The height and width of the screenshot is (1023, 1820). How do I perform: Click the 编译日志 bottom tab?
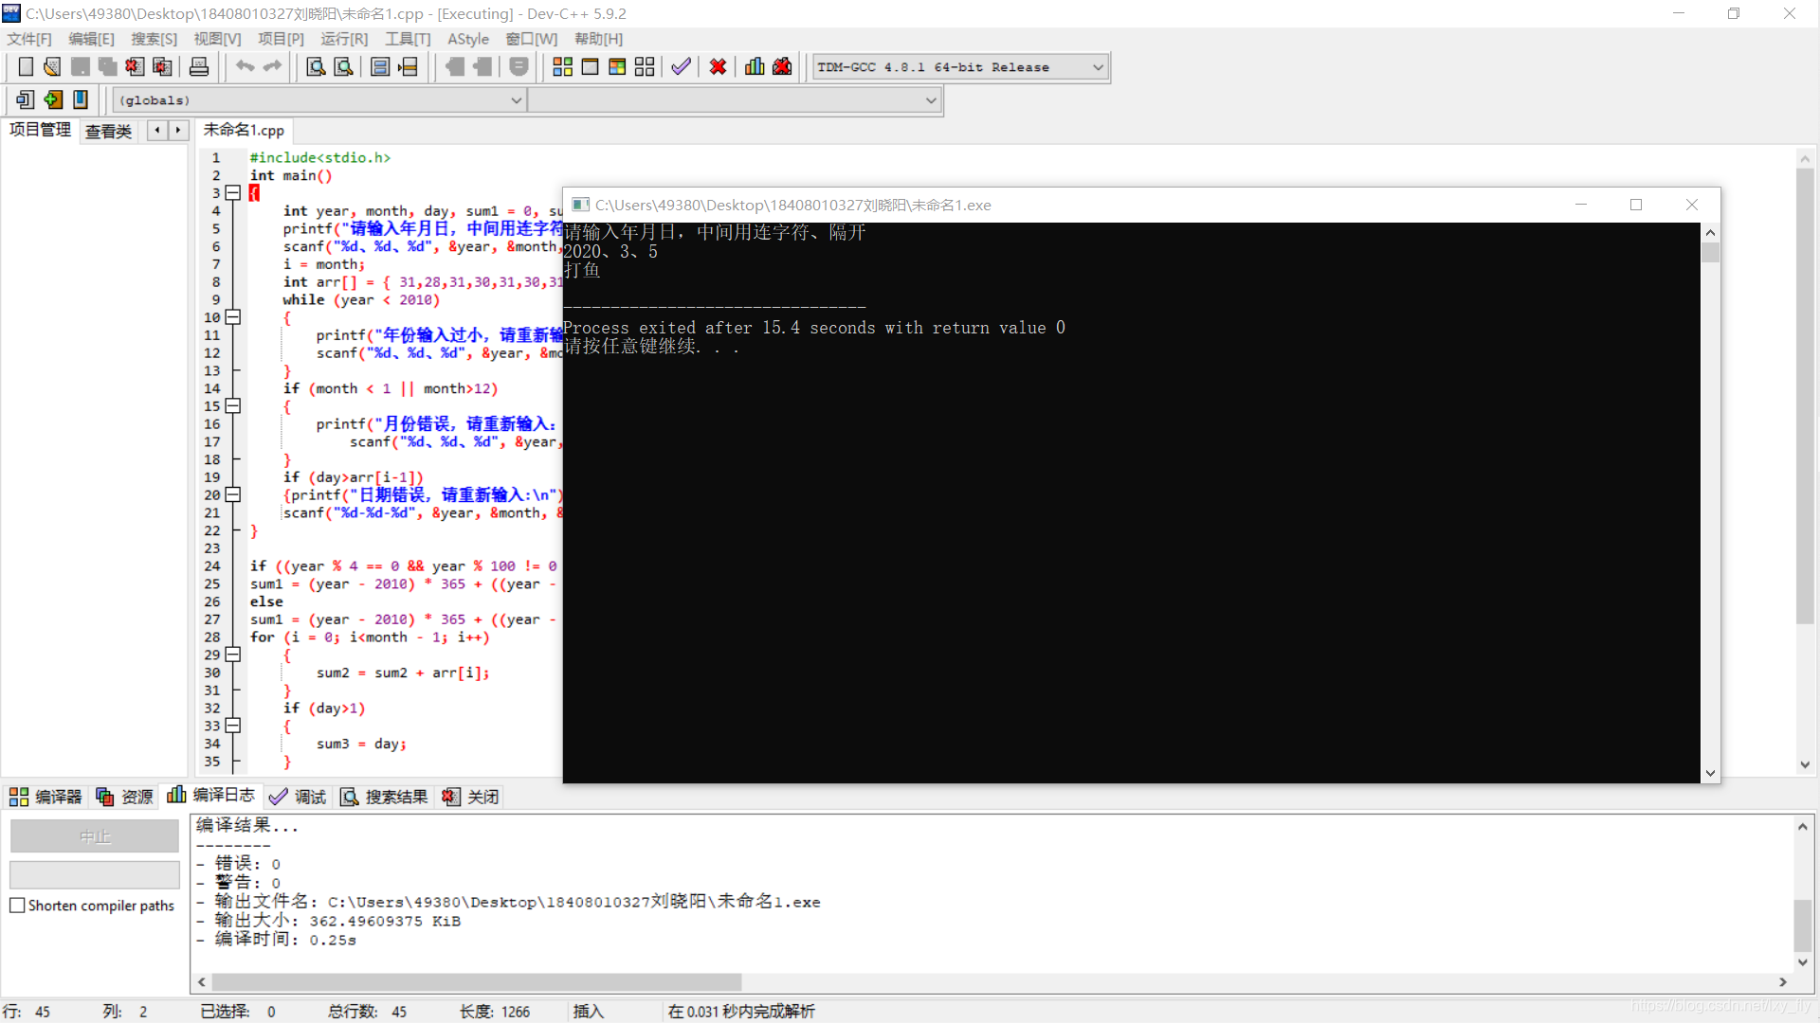click(x=211, y=796)
